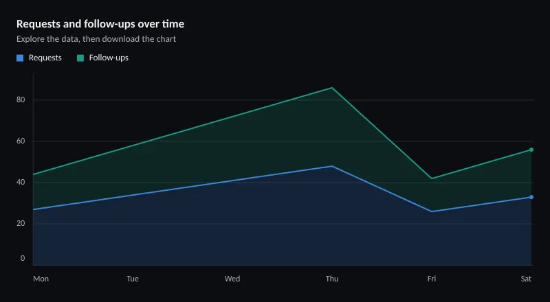Click the blue Requests legend swatch

coord(20,58)
